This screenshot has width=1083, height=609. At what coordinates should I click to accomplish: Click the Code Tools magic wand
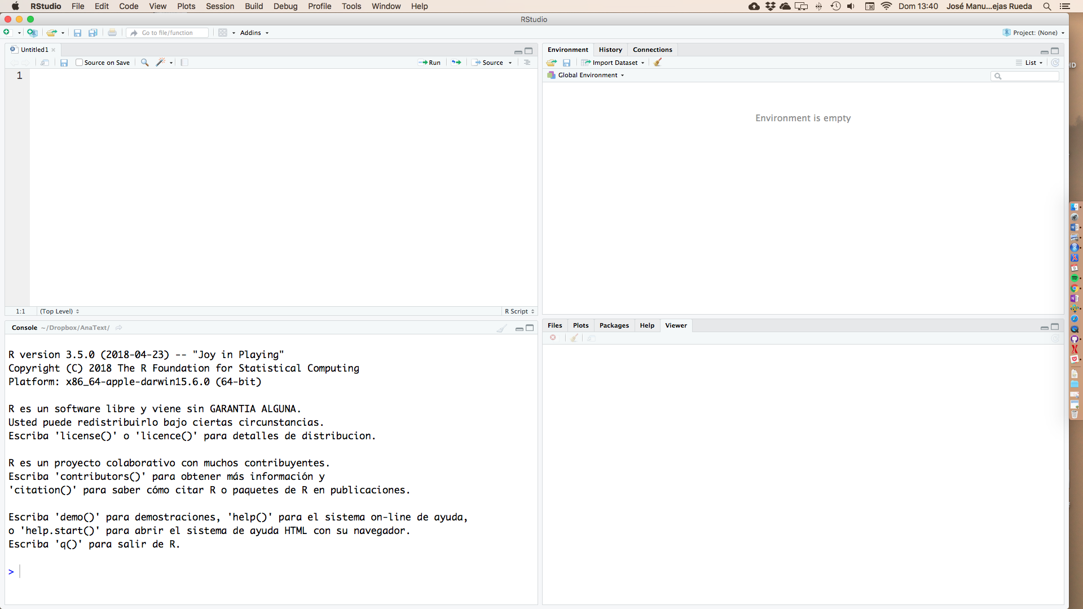pos(161,63)
